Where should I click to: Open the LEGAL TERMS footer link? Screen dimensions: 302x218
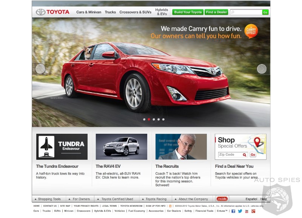109,206
